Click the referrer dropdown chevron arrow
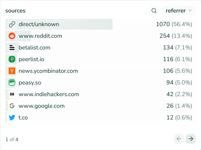Screen dimensions: 201x150 (x=190, y=11)
